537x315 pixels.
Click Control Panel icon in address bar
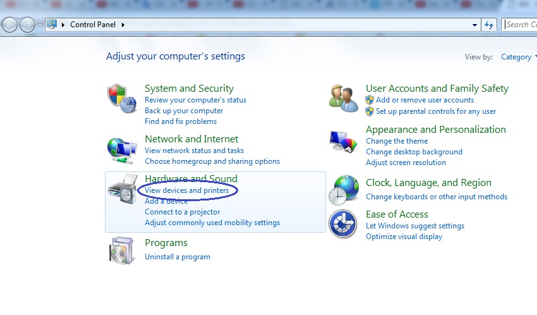(x=52, y=24)
